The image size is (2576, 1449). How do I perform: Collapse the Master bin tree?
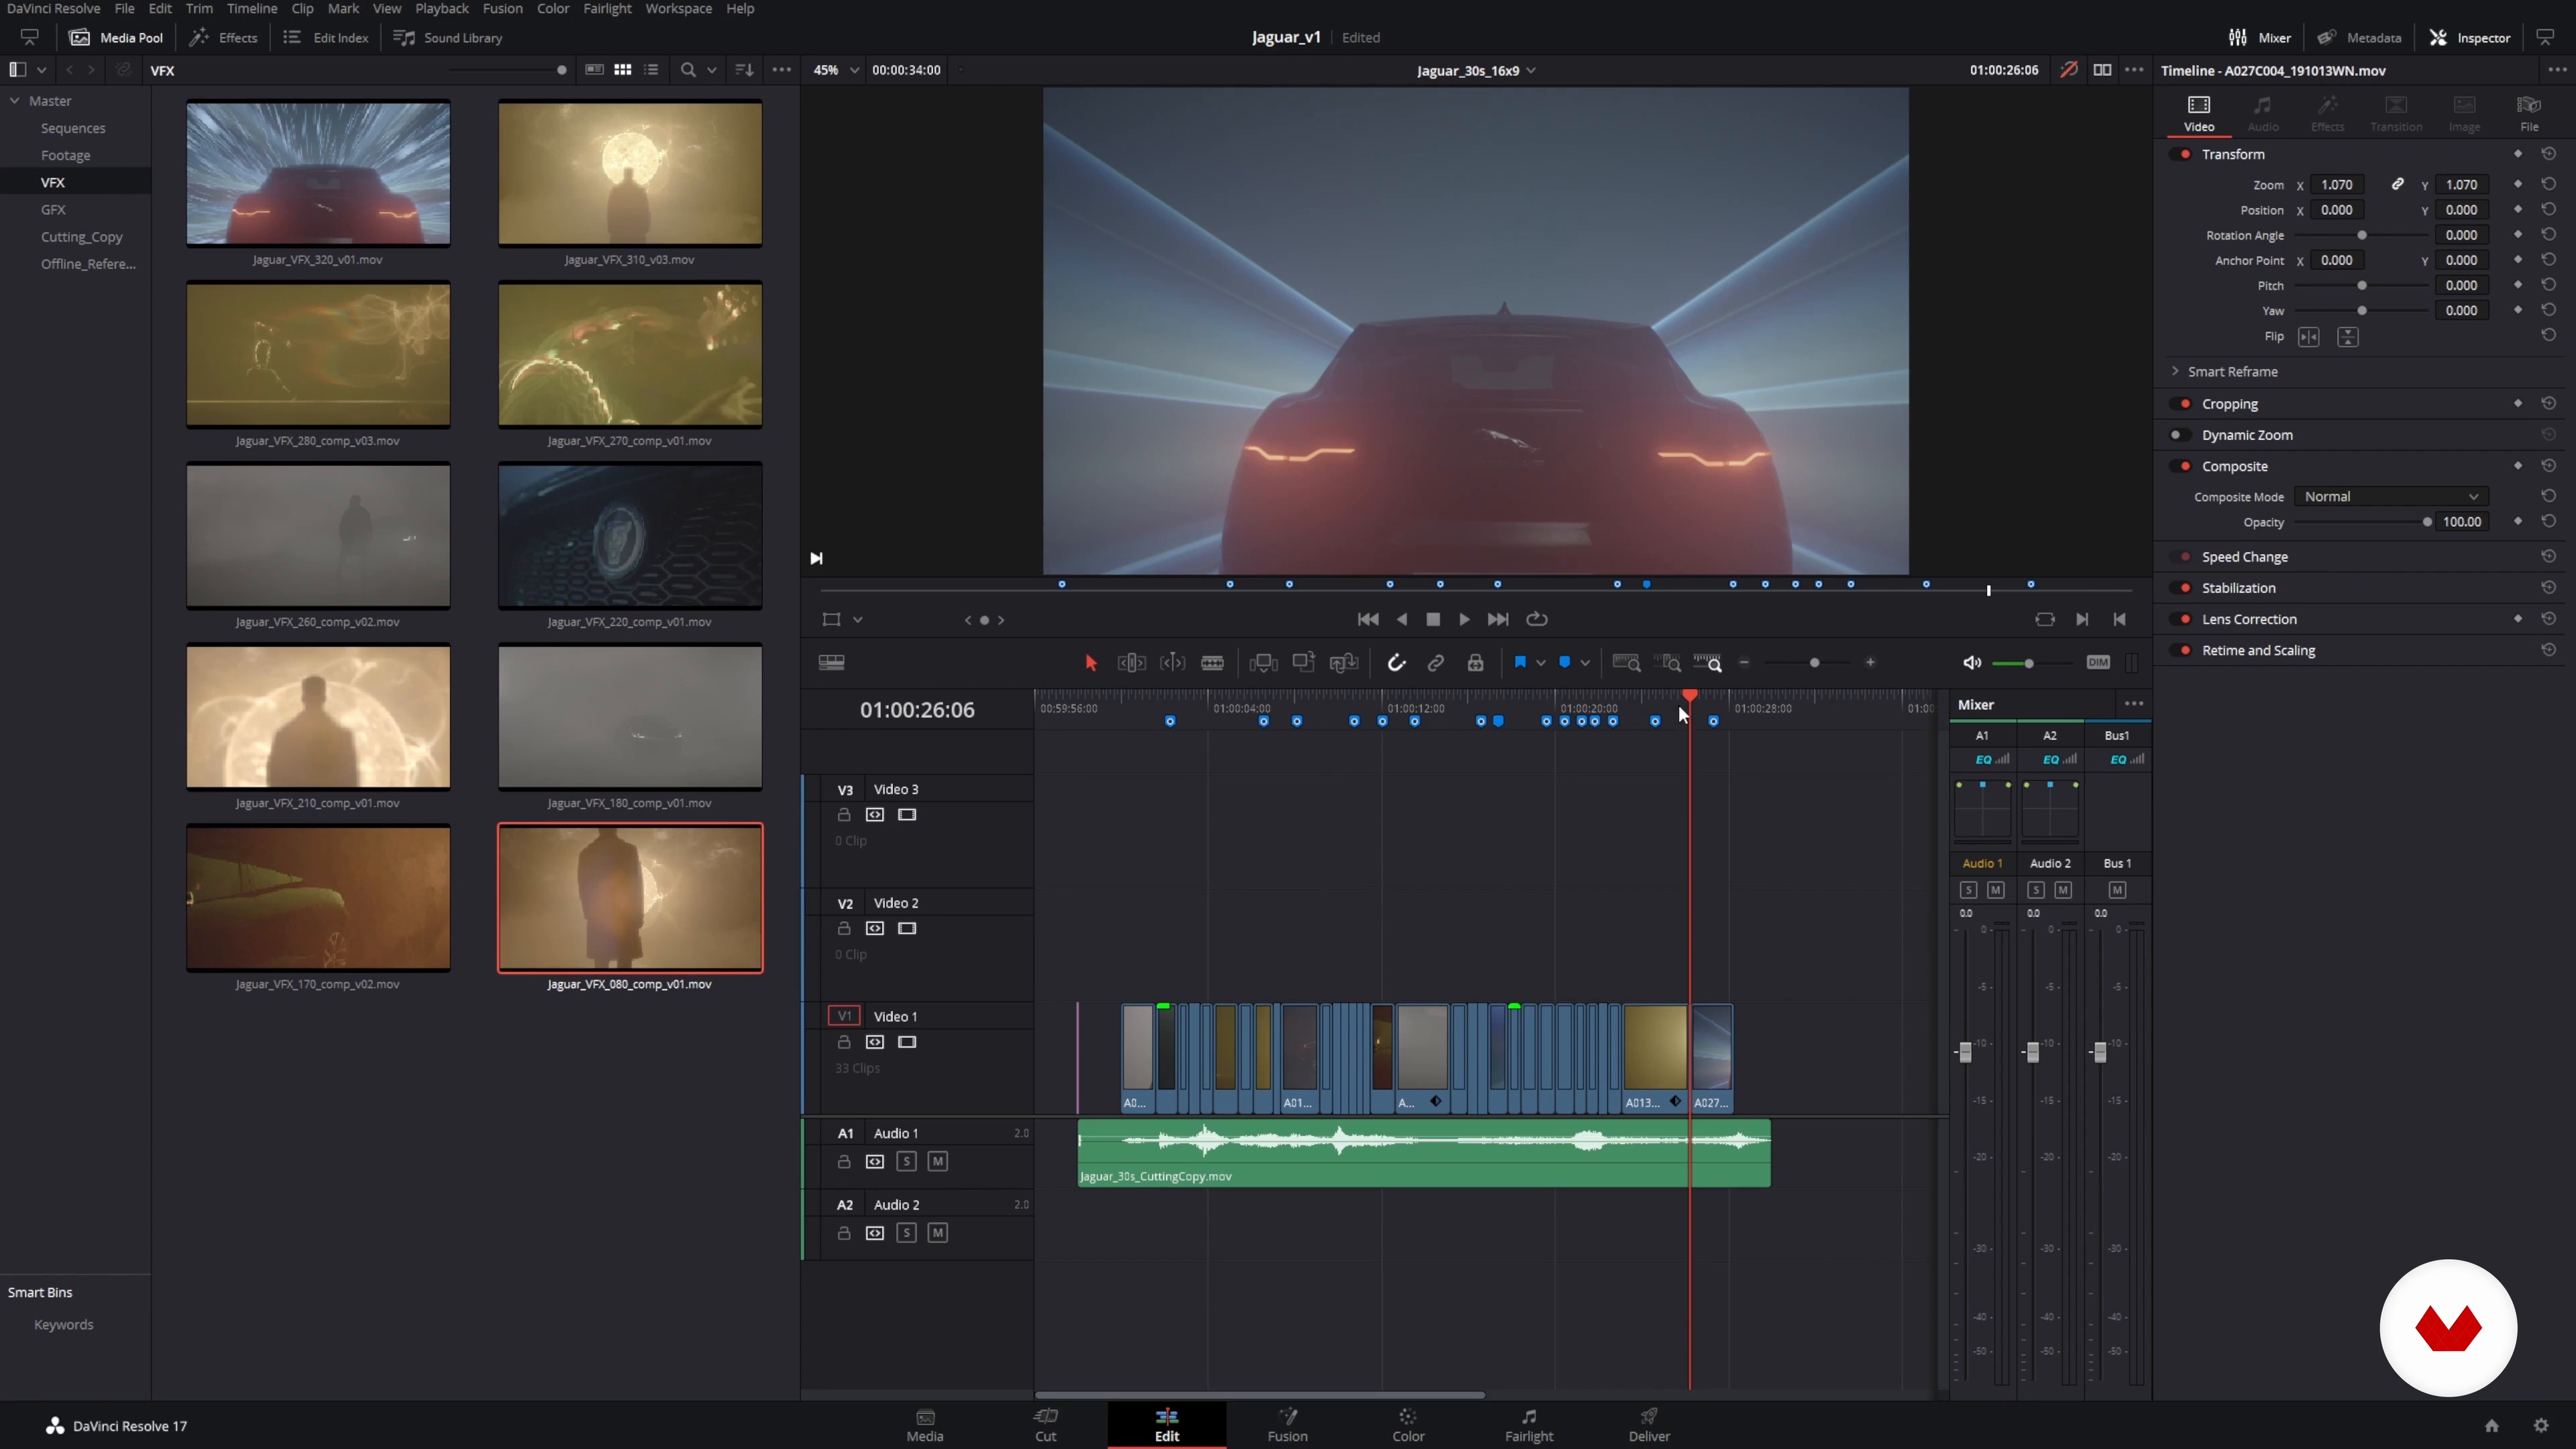15,101
